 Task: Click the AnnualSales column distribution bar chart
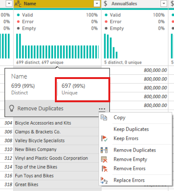111,46
